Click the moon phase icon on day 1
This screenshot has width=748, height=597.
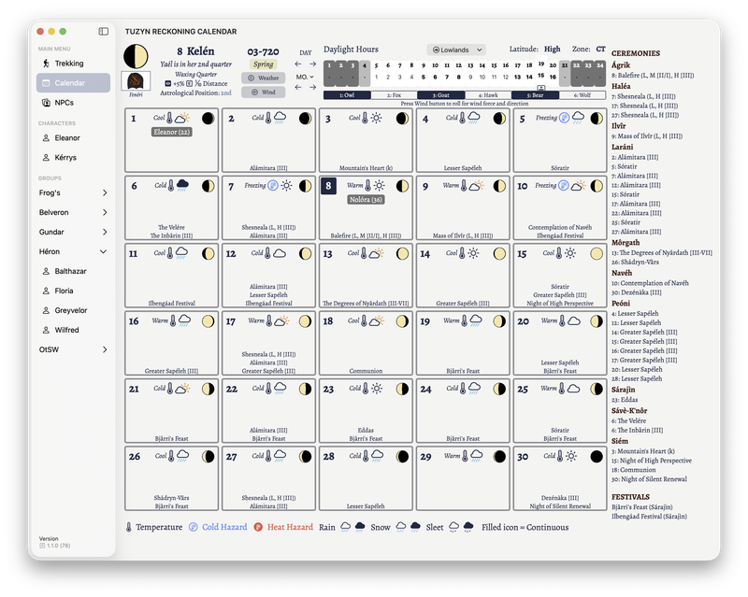pos(209,119)
